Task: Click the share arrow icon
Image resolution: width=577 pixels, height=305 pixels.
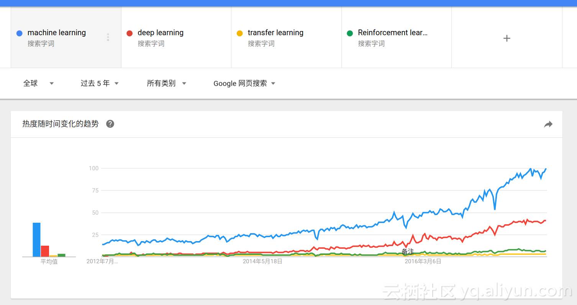Action: click(x=548, y=124)
